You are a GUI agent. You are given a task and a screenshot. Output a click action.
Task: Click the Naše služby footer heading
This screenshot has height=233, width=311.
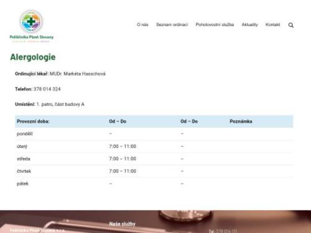point(122,224)
